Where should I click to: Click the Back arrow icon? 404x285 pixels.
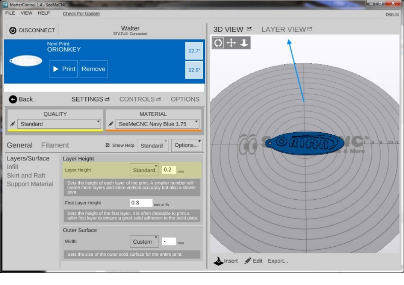tap(13, 99)
